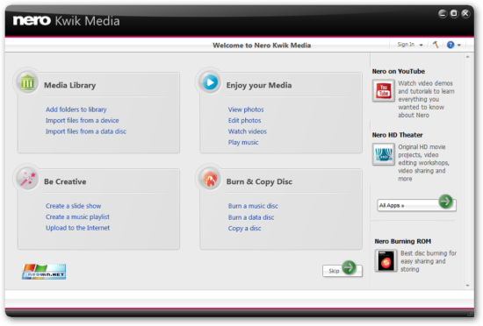Click 'Original HD movie projects' description
The width and height of the screenshot is (483, 326).
point(423,163)
